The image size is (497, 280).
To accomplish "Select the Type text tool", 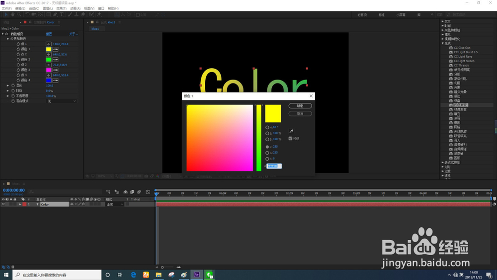I will [x=62, y=14].
